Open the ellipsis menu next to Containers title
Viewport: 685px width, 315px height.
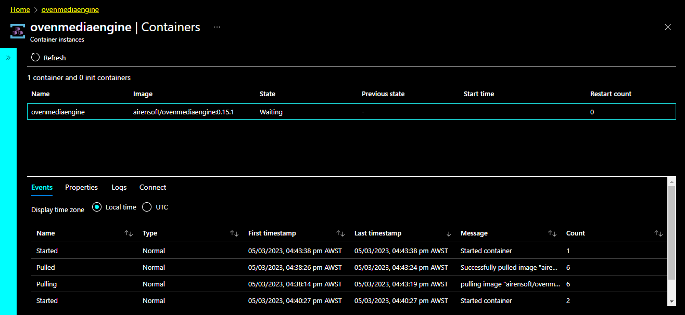coord(217,27)
